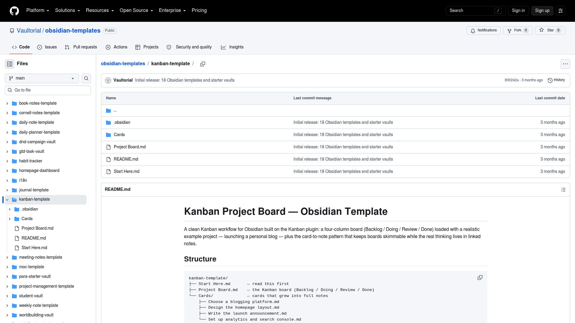Select README.md in file tree

click(x=34, y=238)
